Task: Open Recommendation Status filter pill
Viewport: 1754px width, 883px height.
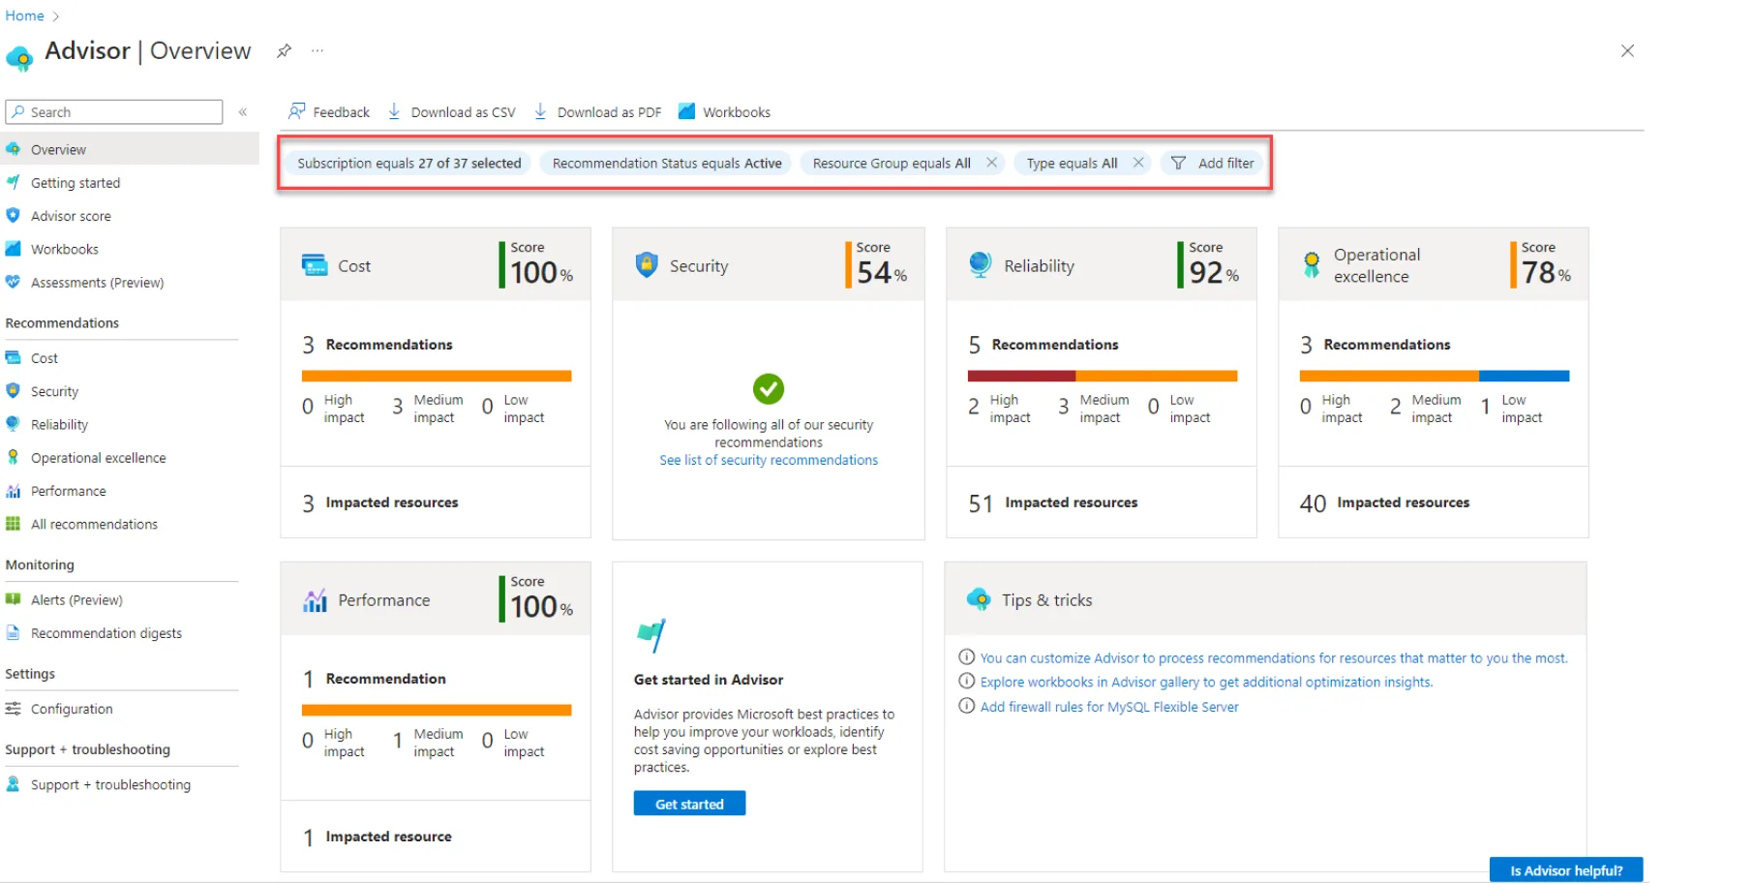Action: (666, 163)
